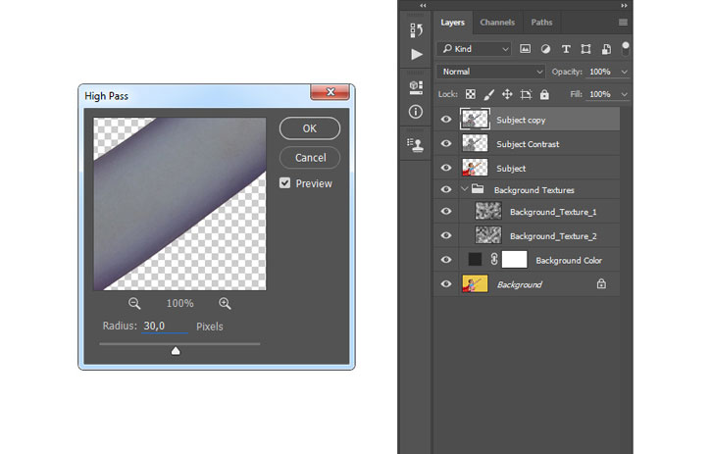
Task: Select the Subject copy layer thumbnail
Action: pyautogui.click(x=475, y=120)
